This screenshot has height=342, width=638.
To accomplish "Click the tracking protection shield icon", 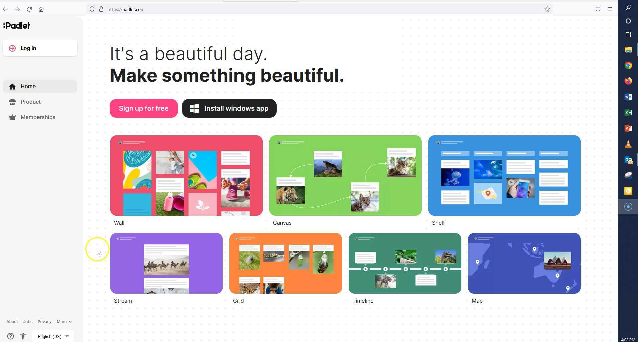I will [92, 9].
